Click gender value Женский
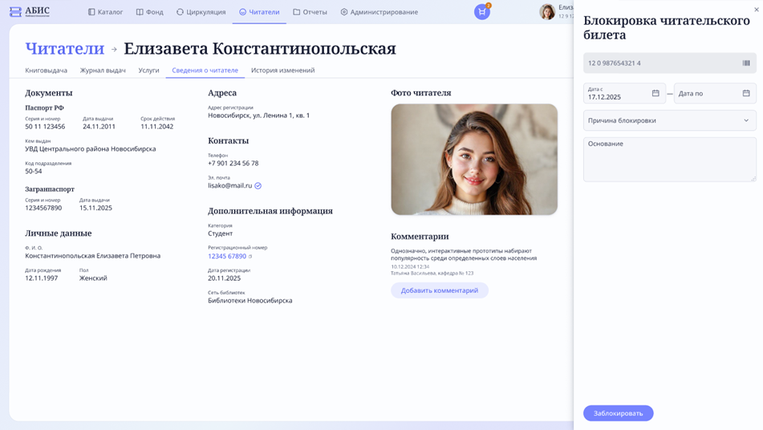Screen dimensions: 763x430 (x=93, y=278)
